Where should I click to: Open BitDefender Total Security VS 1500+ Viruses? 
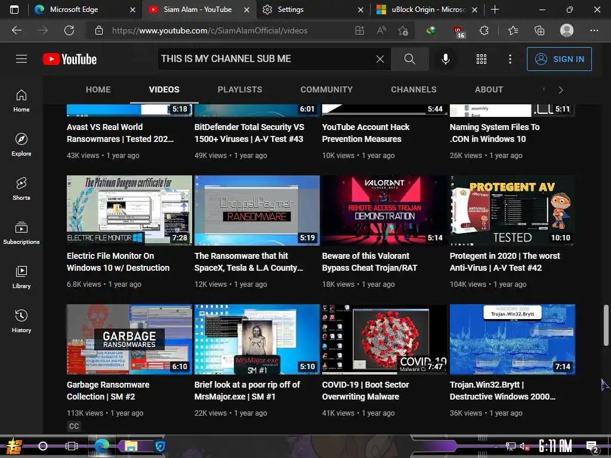point(249,133)
